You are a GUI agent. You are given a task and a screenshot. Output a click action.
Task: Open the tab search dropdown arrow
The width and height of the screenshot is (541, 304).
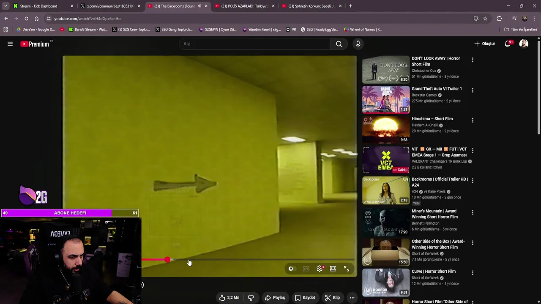click(x=5, y=6)
